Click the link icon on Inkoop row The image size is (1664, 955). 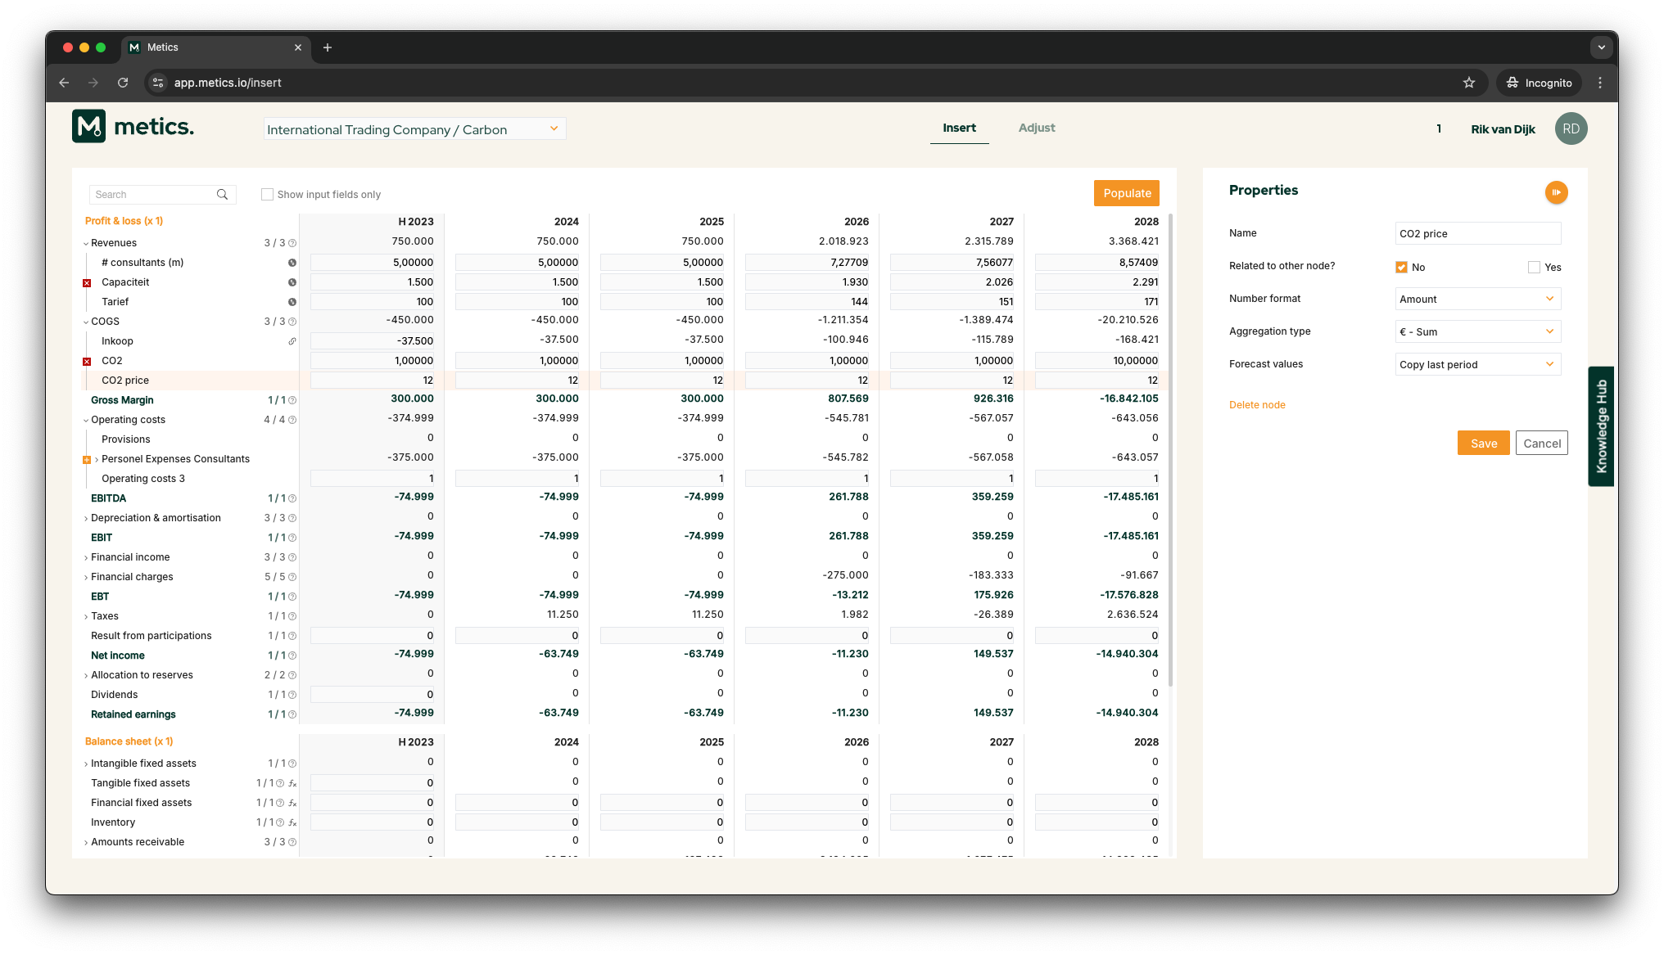click(292, 341)
